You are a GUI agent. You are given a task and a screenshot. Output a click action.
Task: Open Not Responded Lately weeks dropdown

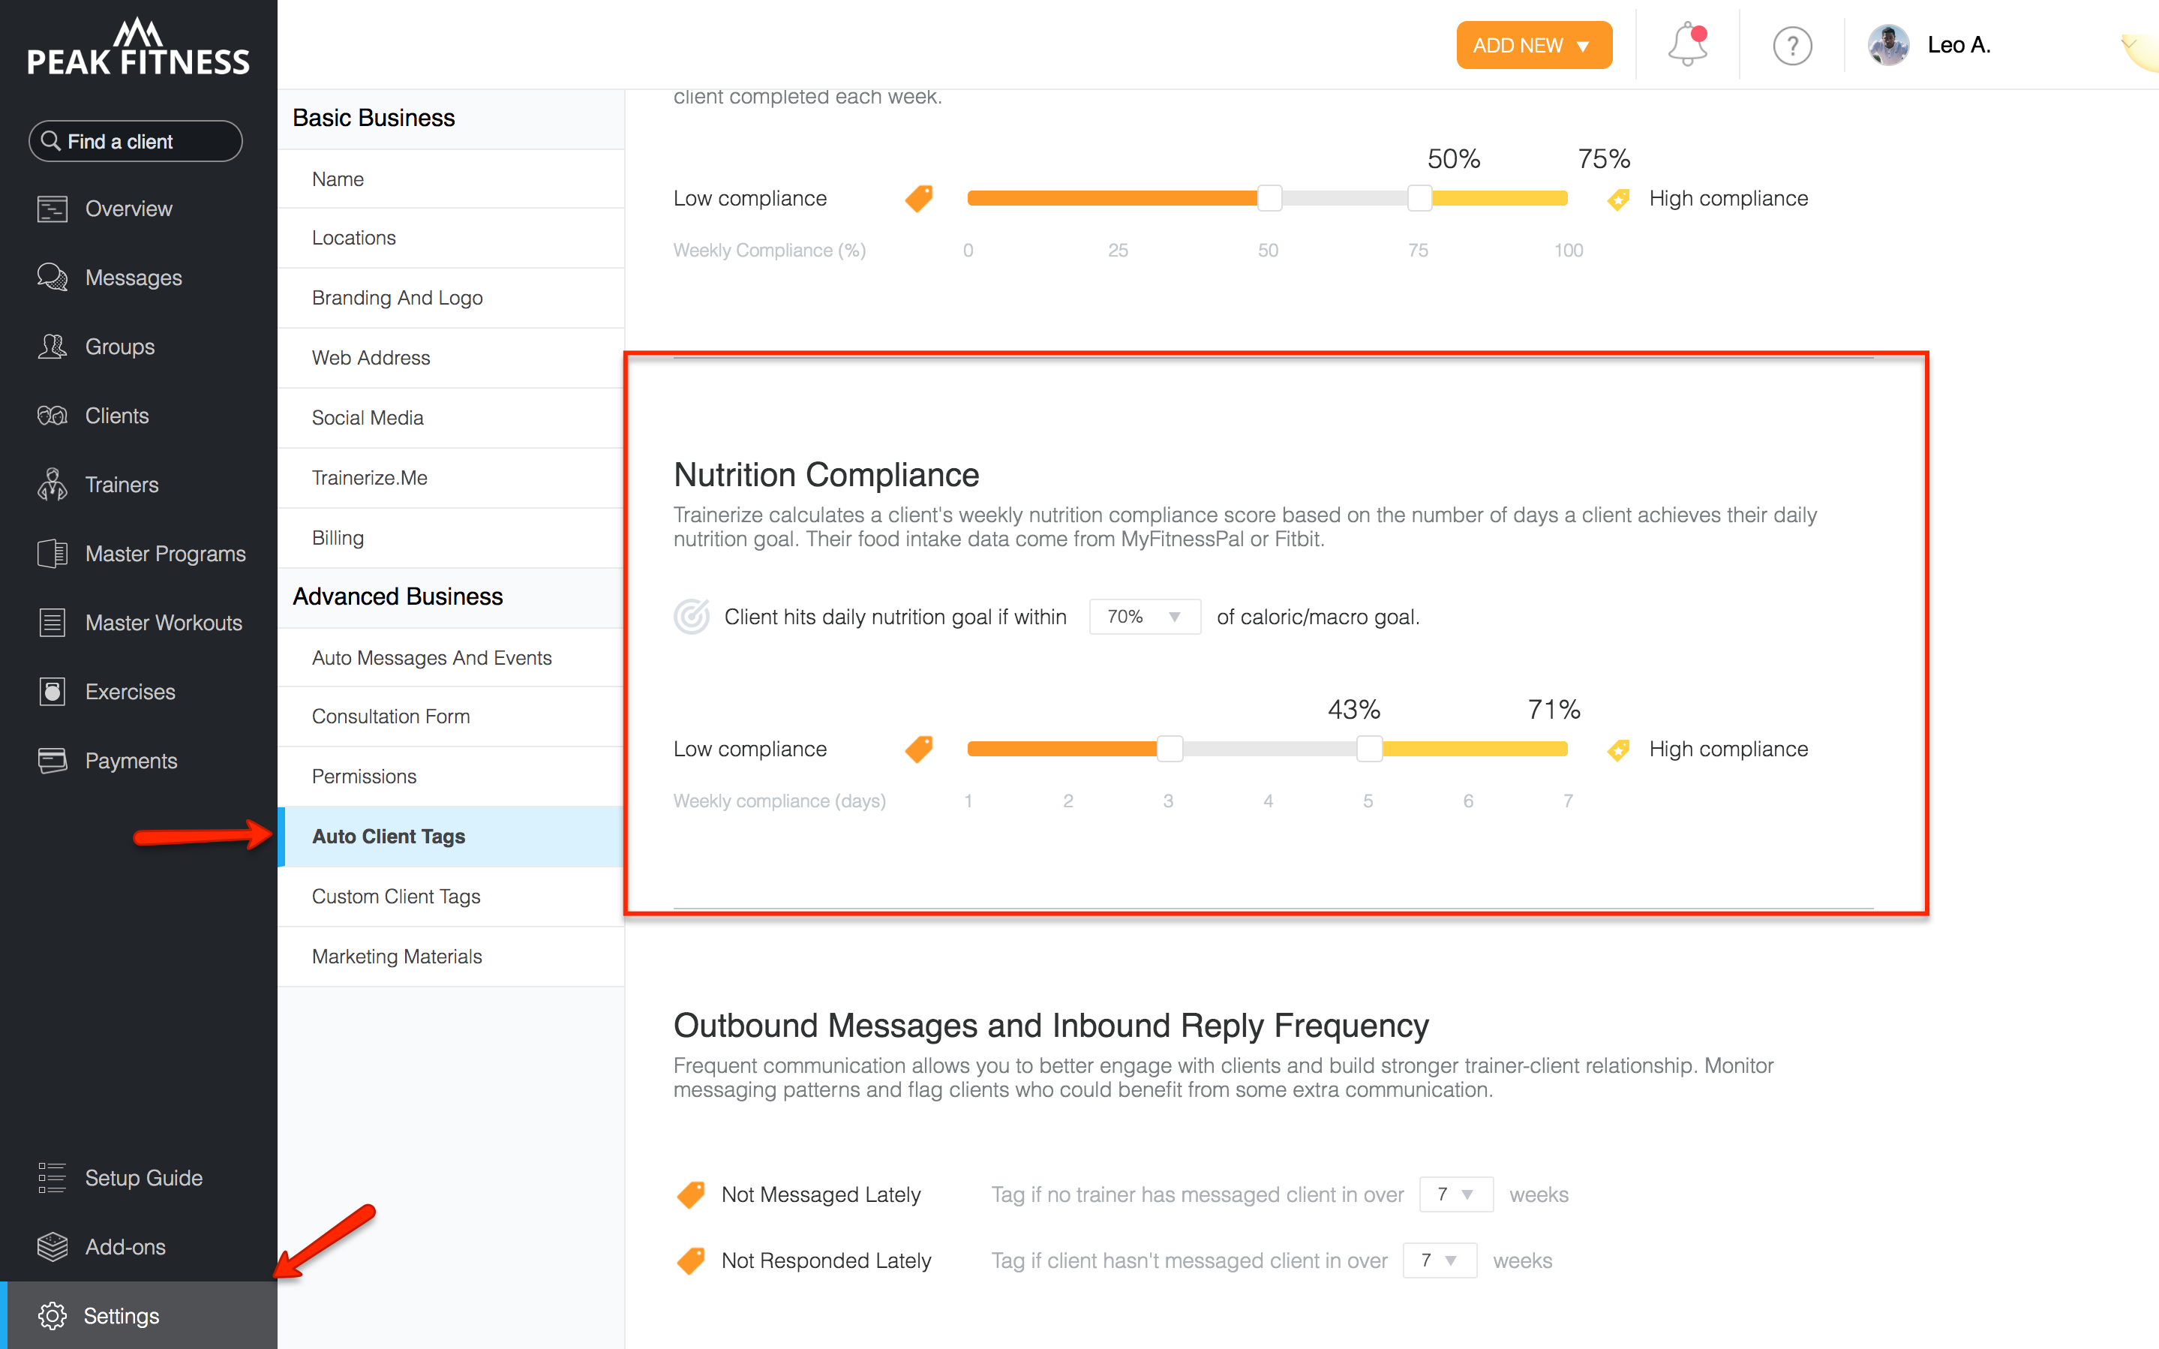[x=1440, y=1260]
